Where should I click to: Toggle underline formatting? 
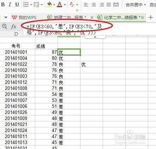tap(17, 5)
